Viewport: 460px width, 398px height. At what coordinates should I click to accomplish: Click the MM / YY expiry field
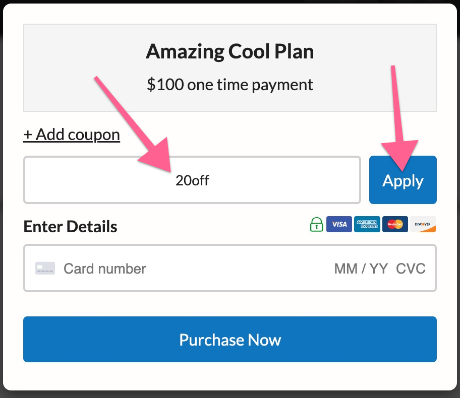click(360, 268)
